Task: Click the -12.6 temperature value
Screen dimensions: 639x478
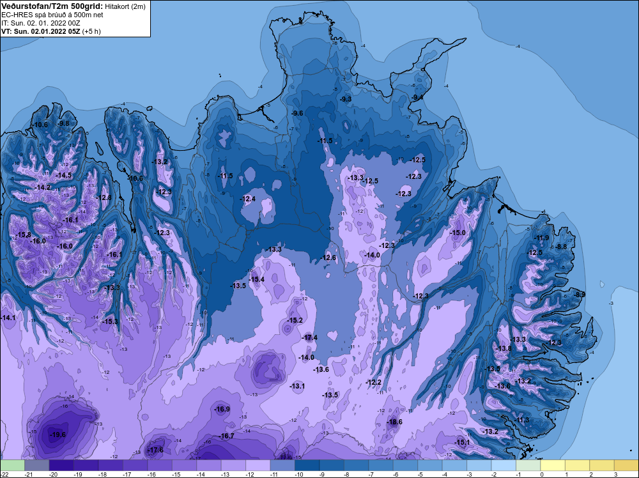Action: (x=328, y=258)
